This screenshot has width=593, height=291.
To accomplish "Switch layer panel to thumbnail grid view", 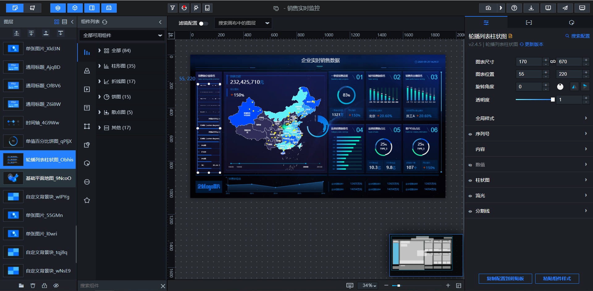I will click(x=57, y=22).
